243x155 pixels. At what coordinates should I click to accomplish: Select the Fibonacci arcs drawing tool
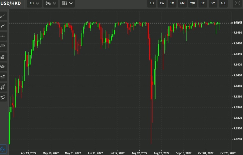[x=3, y=66]
